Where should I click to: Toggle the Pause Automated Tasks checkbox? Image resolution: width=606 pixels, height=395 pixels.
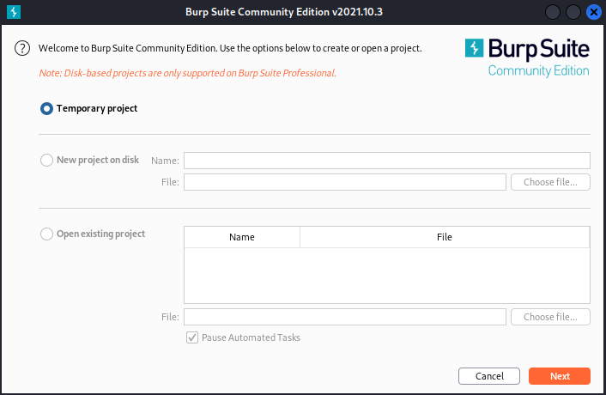coord(192,337)
